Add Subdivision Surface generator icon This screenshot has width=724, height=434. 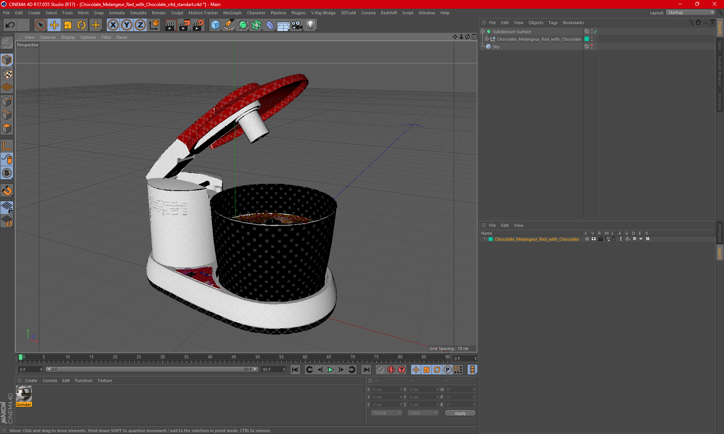pos(243,25)
